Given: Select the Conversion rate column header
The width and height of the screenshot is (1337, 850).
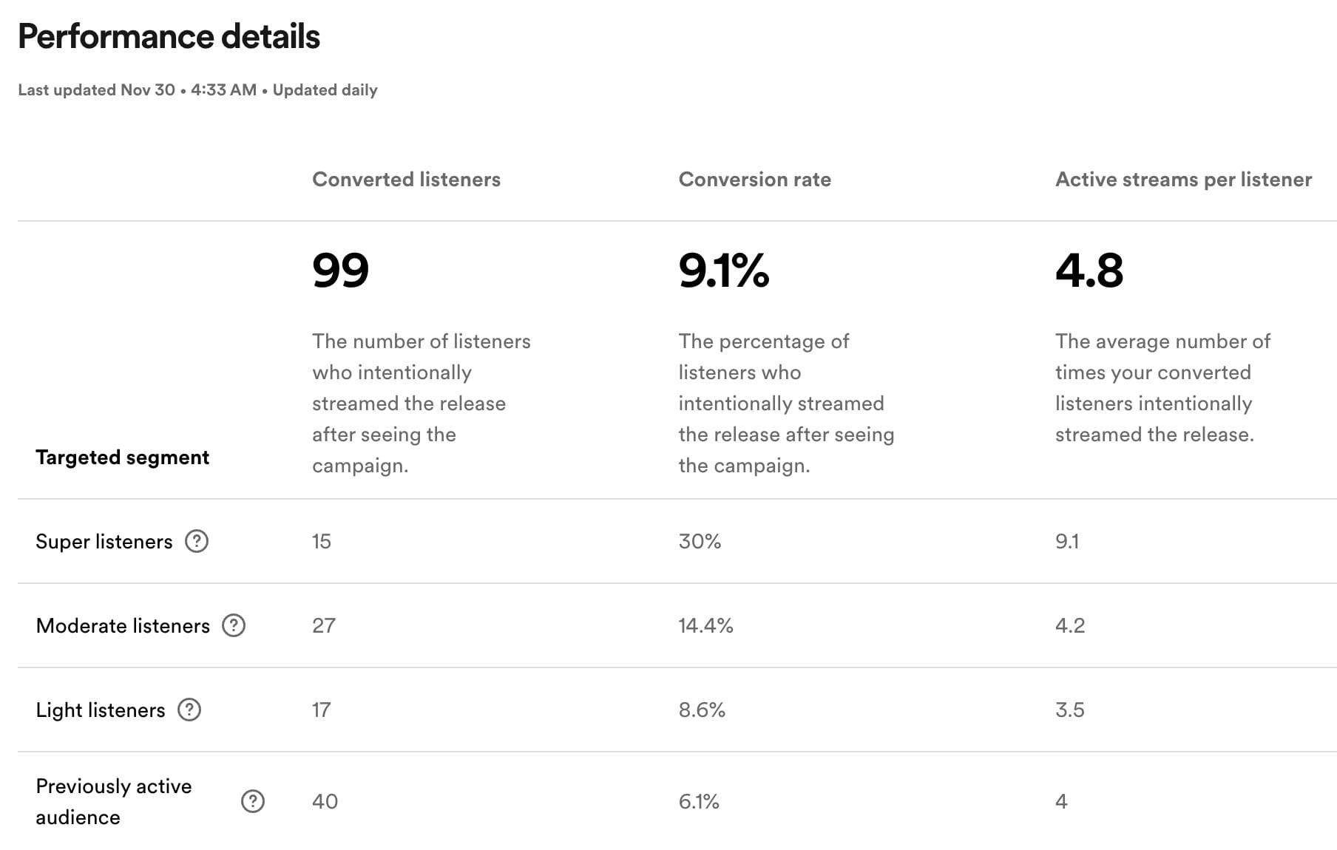Looking at the screenshot, I should (754, 180).
